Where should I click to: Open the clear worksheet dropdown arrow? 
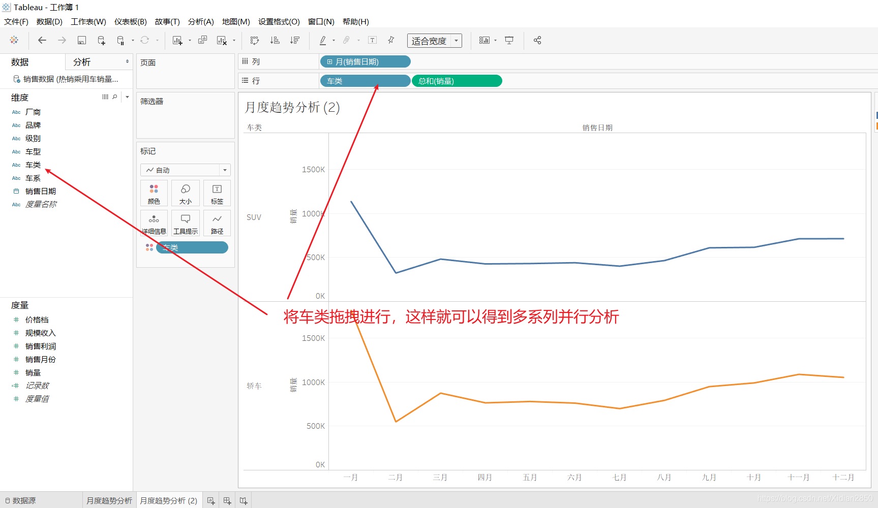[234, 41]
